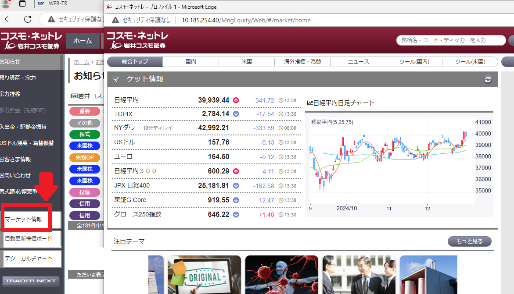Click the security warning icon in Edge address bar
Image resolution: width=514 pixels, height=294 pixels.
[115, 20]
